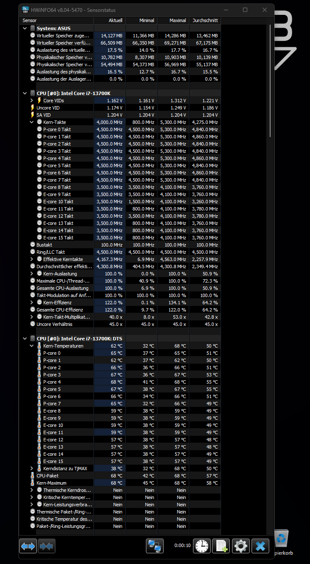Expand the Thermische Kerndros row
The width and height of the screenshot is (310, 564).
point(32,490)
